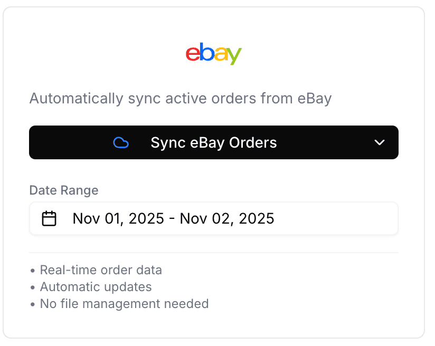Viewport: 435px width, 346px height.
Task: Click the 'Real-time order data' bullet item
Action: click(x=101, y=270)
